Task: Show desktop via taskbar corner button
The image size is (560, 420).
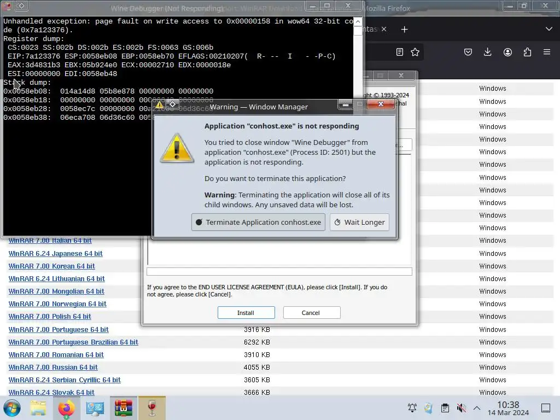Action: pyautogui.click(x=546, y=408)
